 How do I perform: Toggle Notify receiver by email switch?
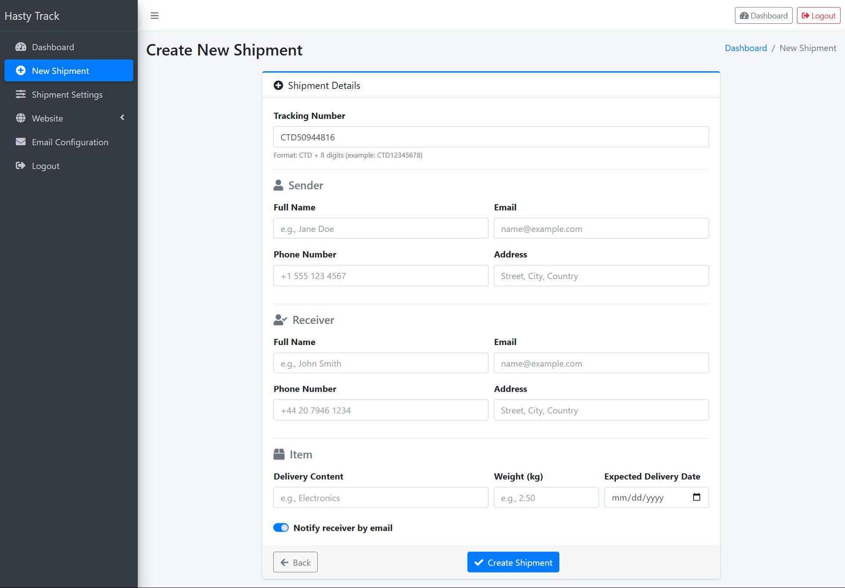click(281, 528)
